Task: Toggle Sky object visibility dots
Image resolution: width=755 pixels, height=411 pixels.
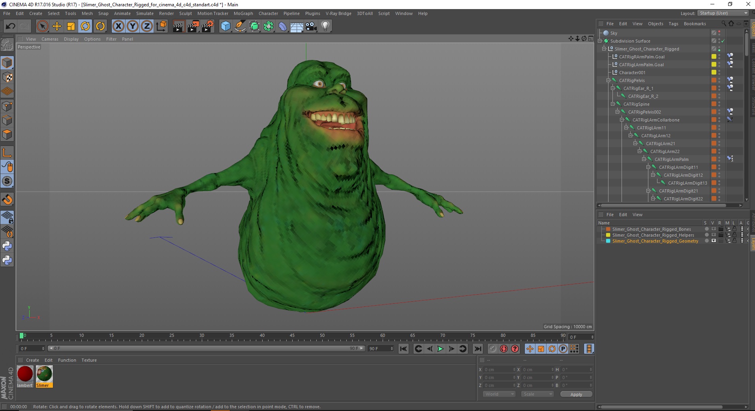Action: point(719,33)
